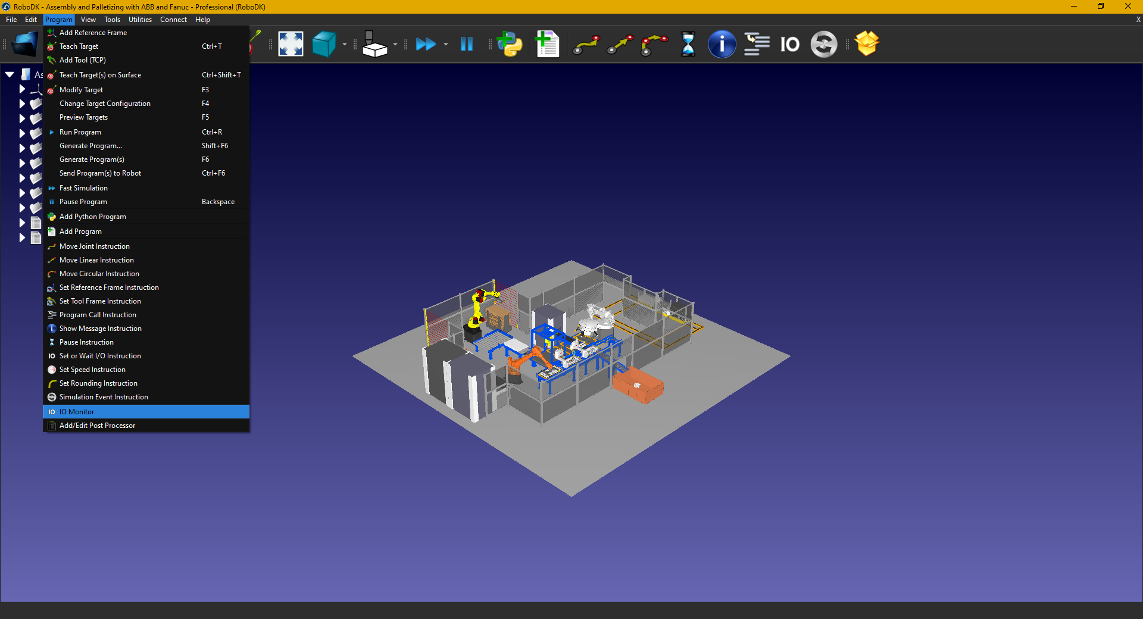Open the dropdown arrow beside Fast Simulation
The width and height of the screenshot is (1143, 619).
pyautogui.click(x=446, y=44)
